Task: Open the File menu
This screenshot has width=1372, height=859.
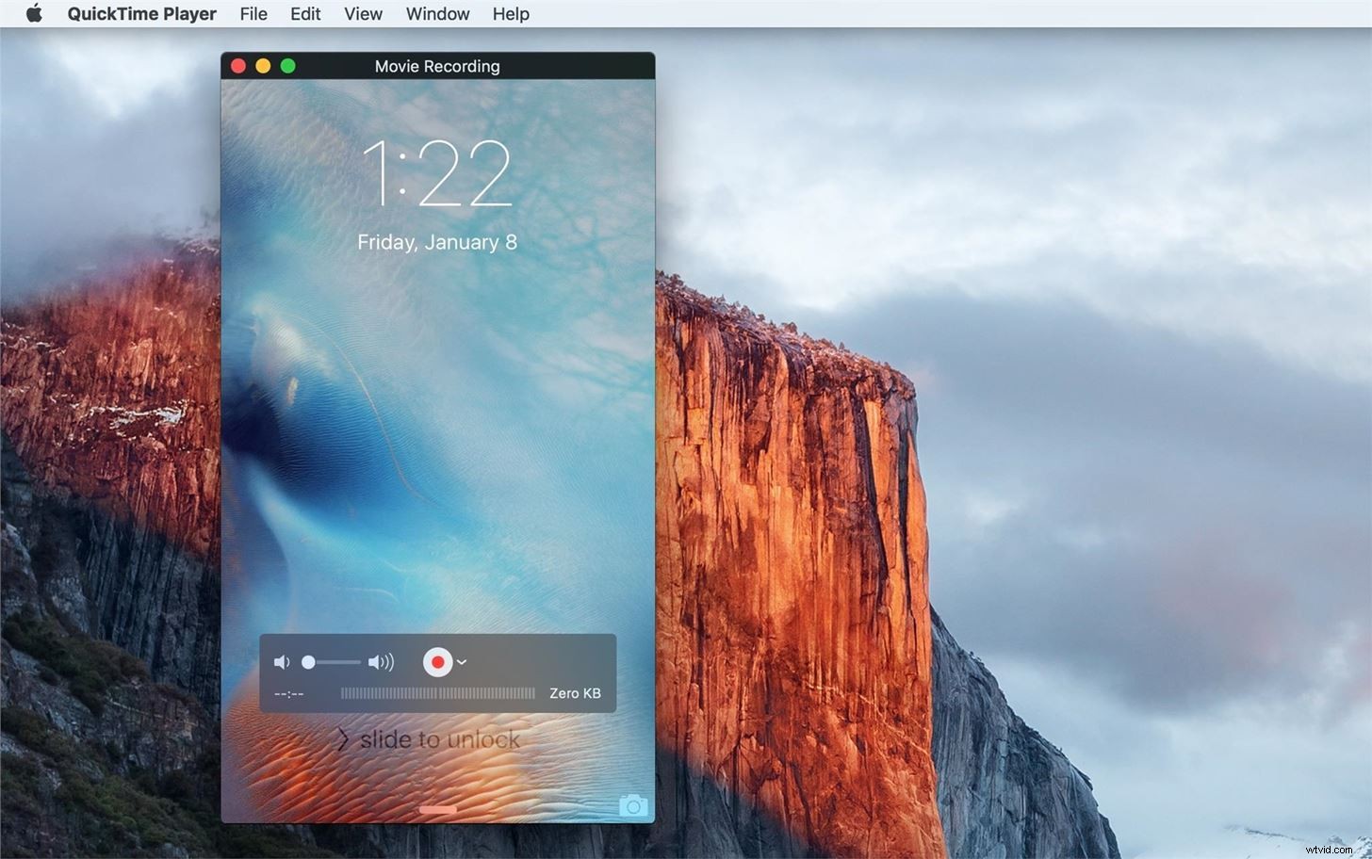Action: [x=253, y=13]
